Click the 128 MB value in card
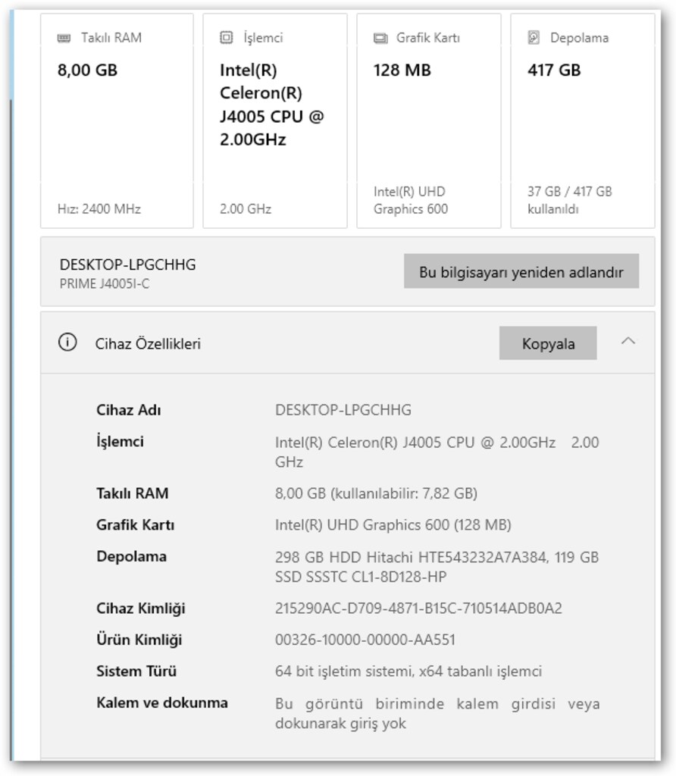 (x=402, y=70)
